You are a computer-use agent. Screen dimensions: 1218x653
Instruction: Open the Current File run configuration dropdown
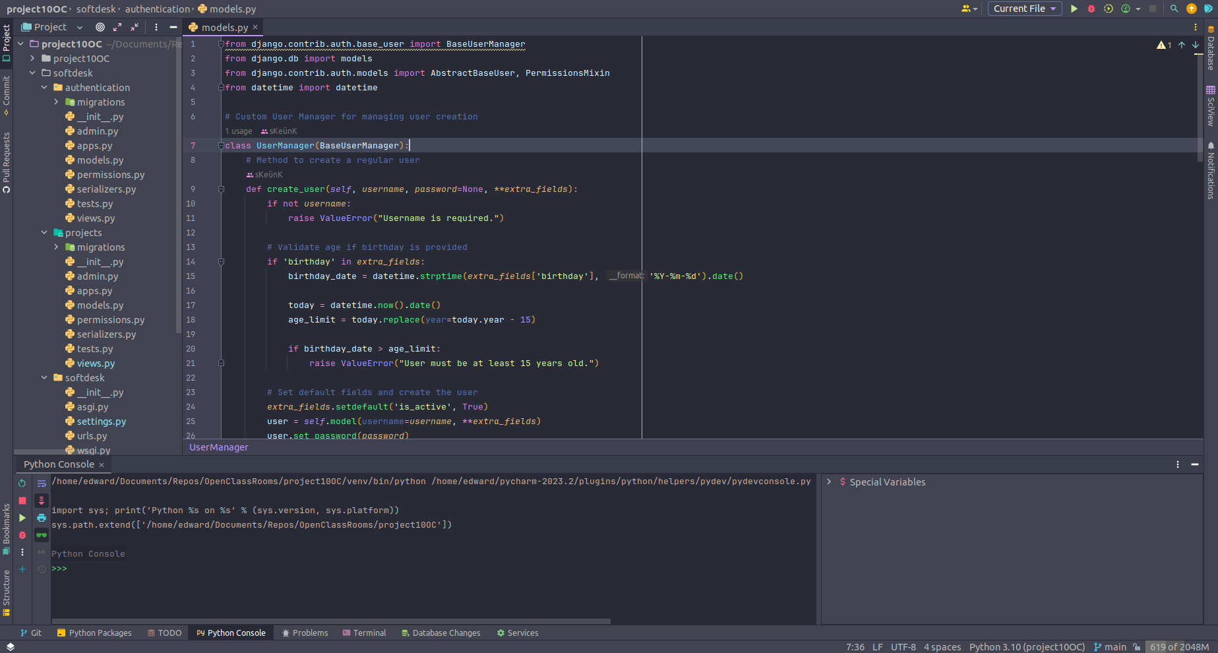pyautogui.click(x=1024, y=9)
